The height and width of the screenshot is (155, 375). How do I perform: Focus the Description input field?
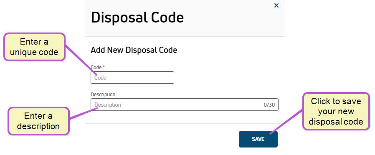(x=185, y=105)
